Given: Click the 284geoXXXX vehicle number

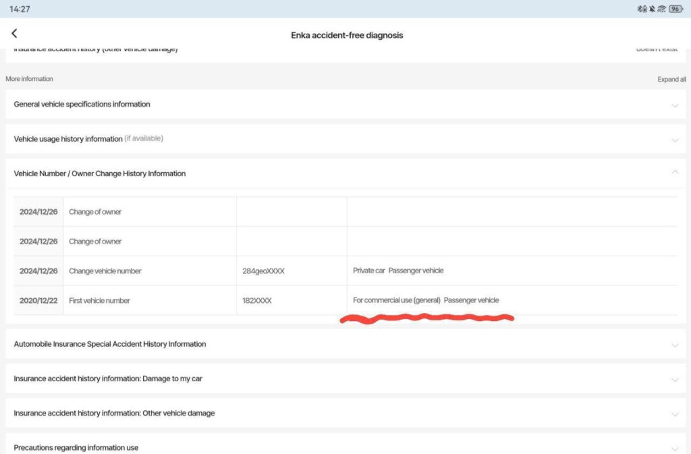Looking at the screenshot, I should click(263, 271).
